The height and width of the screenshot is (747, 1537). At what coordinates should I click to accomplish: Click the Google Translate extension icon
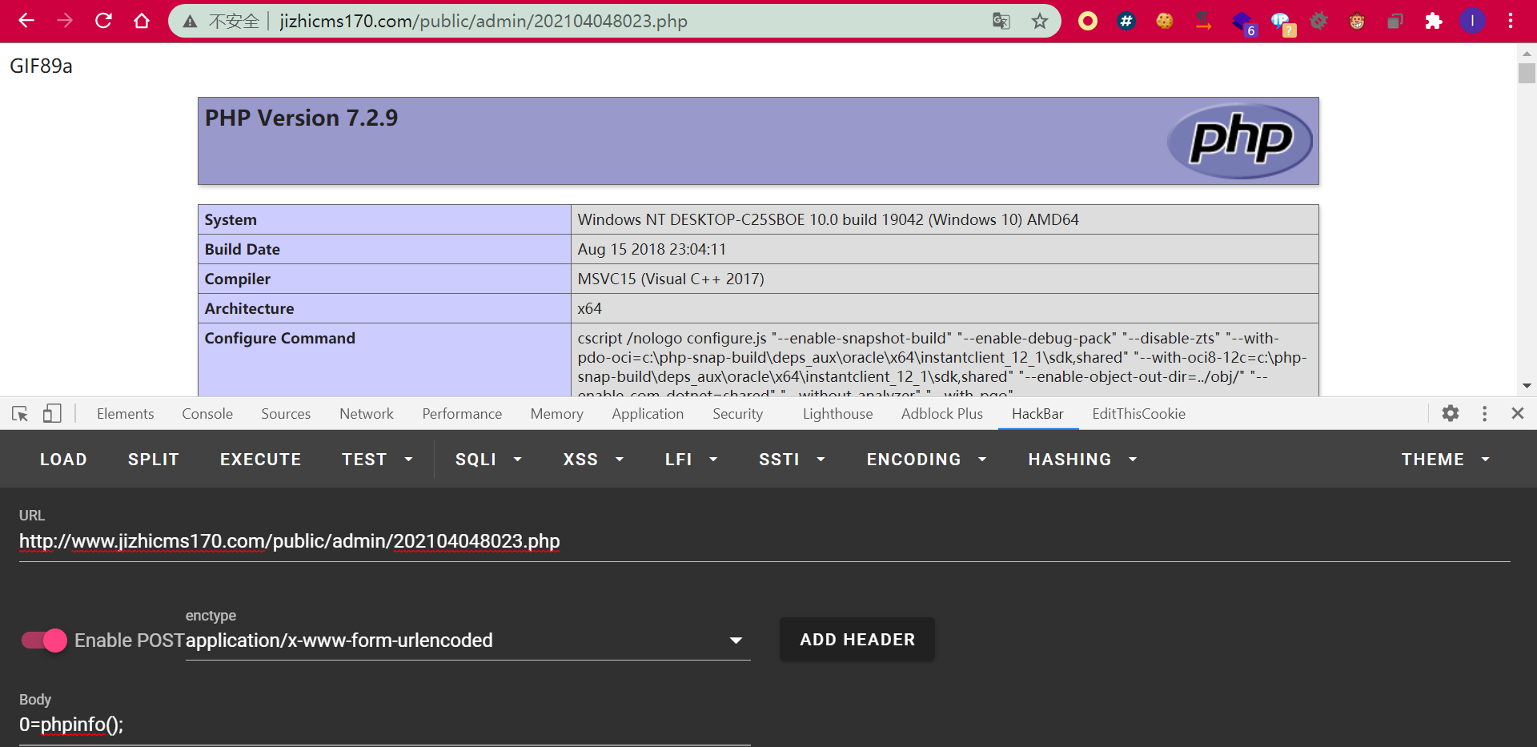pos(1001,22)
